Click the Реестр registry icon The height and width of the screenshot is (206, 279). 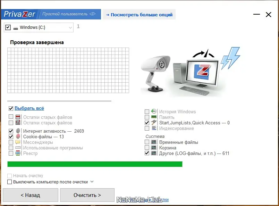click(x=18, y=153)
